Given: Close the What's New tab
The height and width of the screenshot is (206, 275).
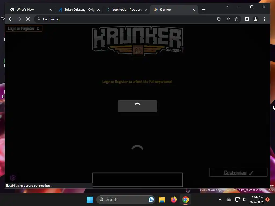Looking at the screenshot, I should click(x=51, y=10).
